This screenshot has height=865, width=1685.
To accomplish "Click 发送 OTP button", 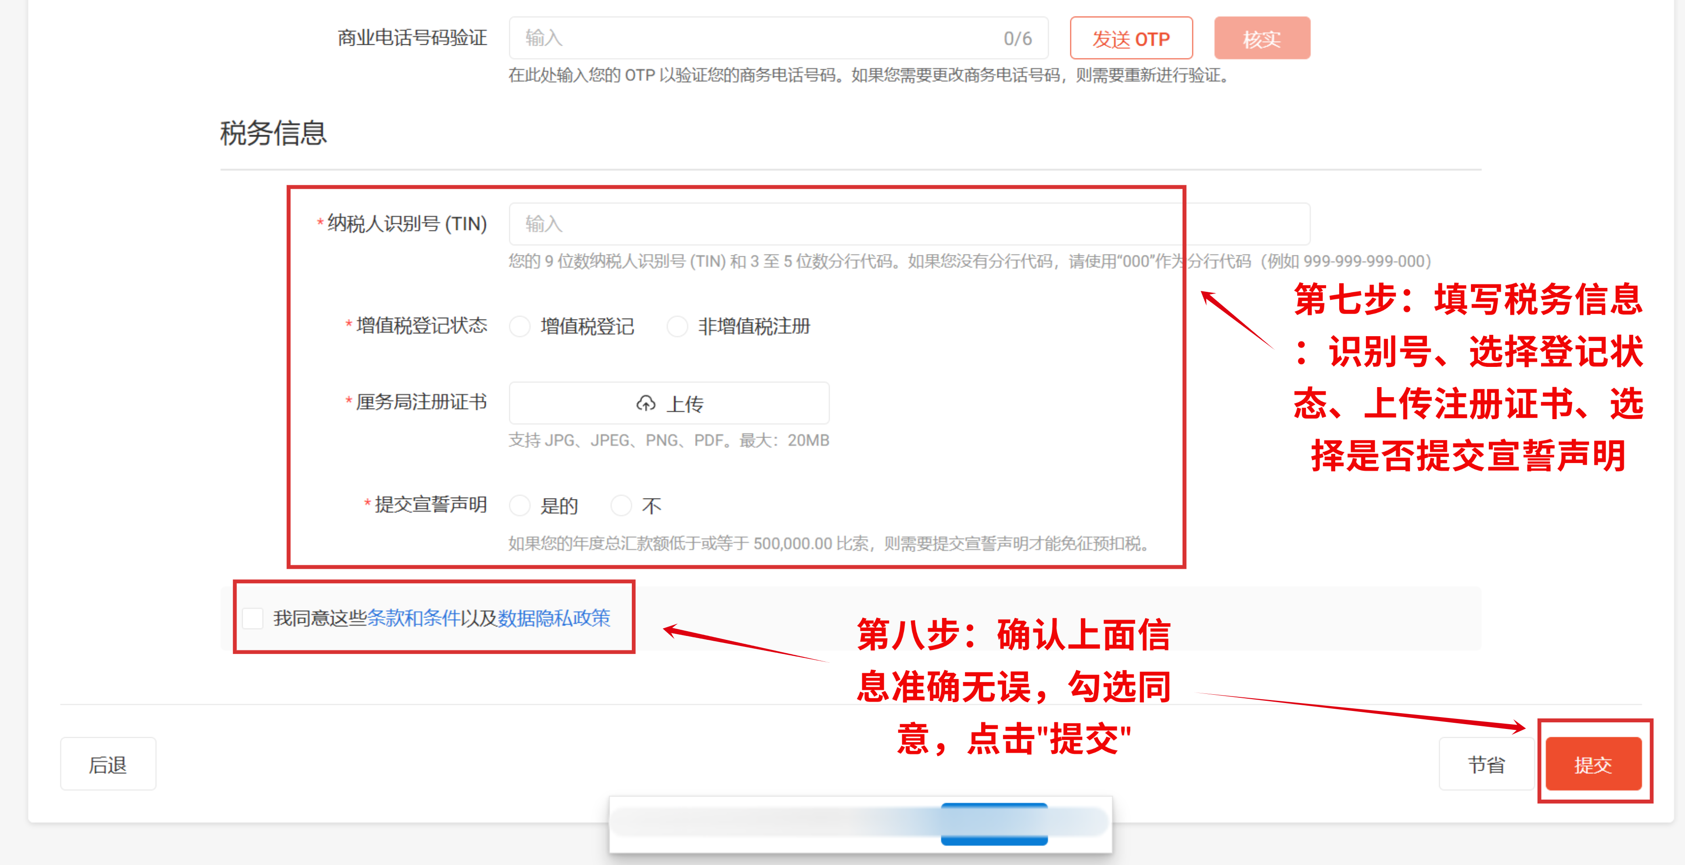I will point(1131,39).
